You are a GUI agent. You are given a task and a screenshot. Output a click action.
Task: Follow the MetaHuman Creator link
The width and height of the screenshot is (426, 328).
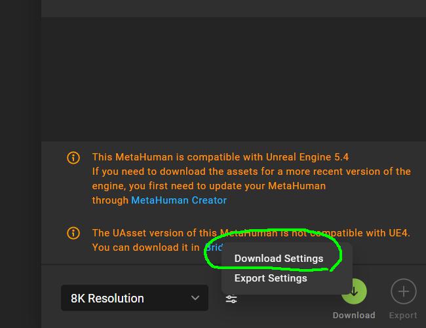click(179, 200)
